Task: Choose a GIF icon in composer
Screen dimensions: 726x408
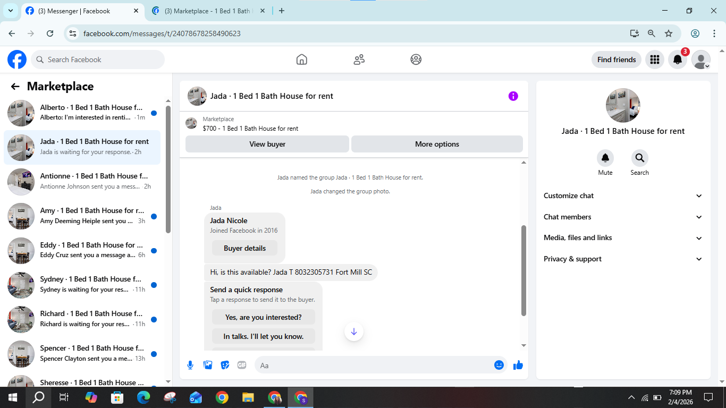Action: [242, 365]
